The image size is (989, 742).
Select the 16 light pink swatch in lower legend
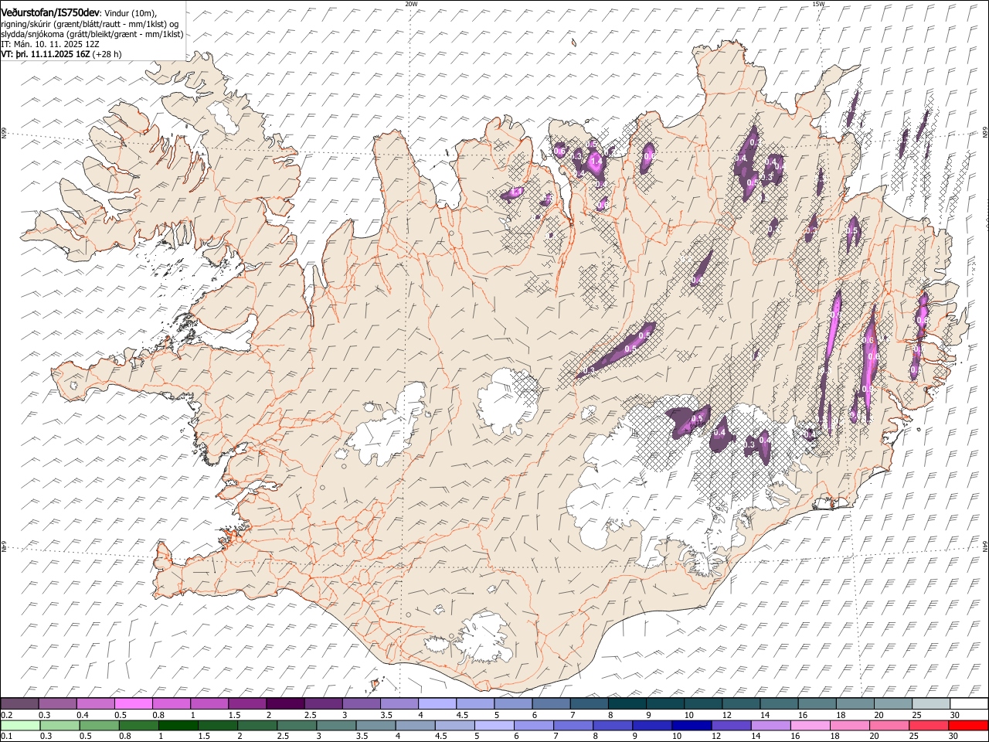pyautogui.click(x=810, y=726)
